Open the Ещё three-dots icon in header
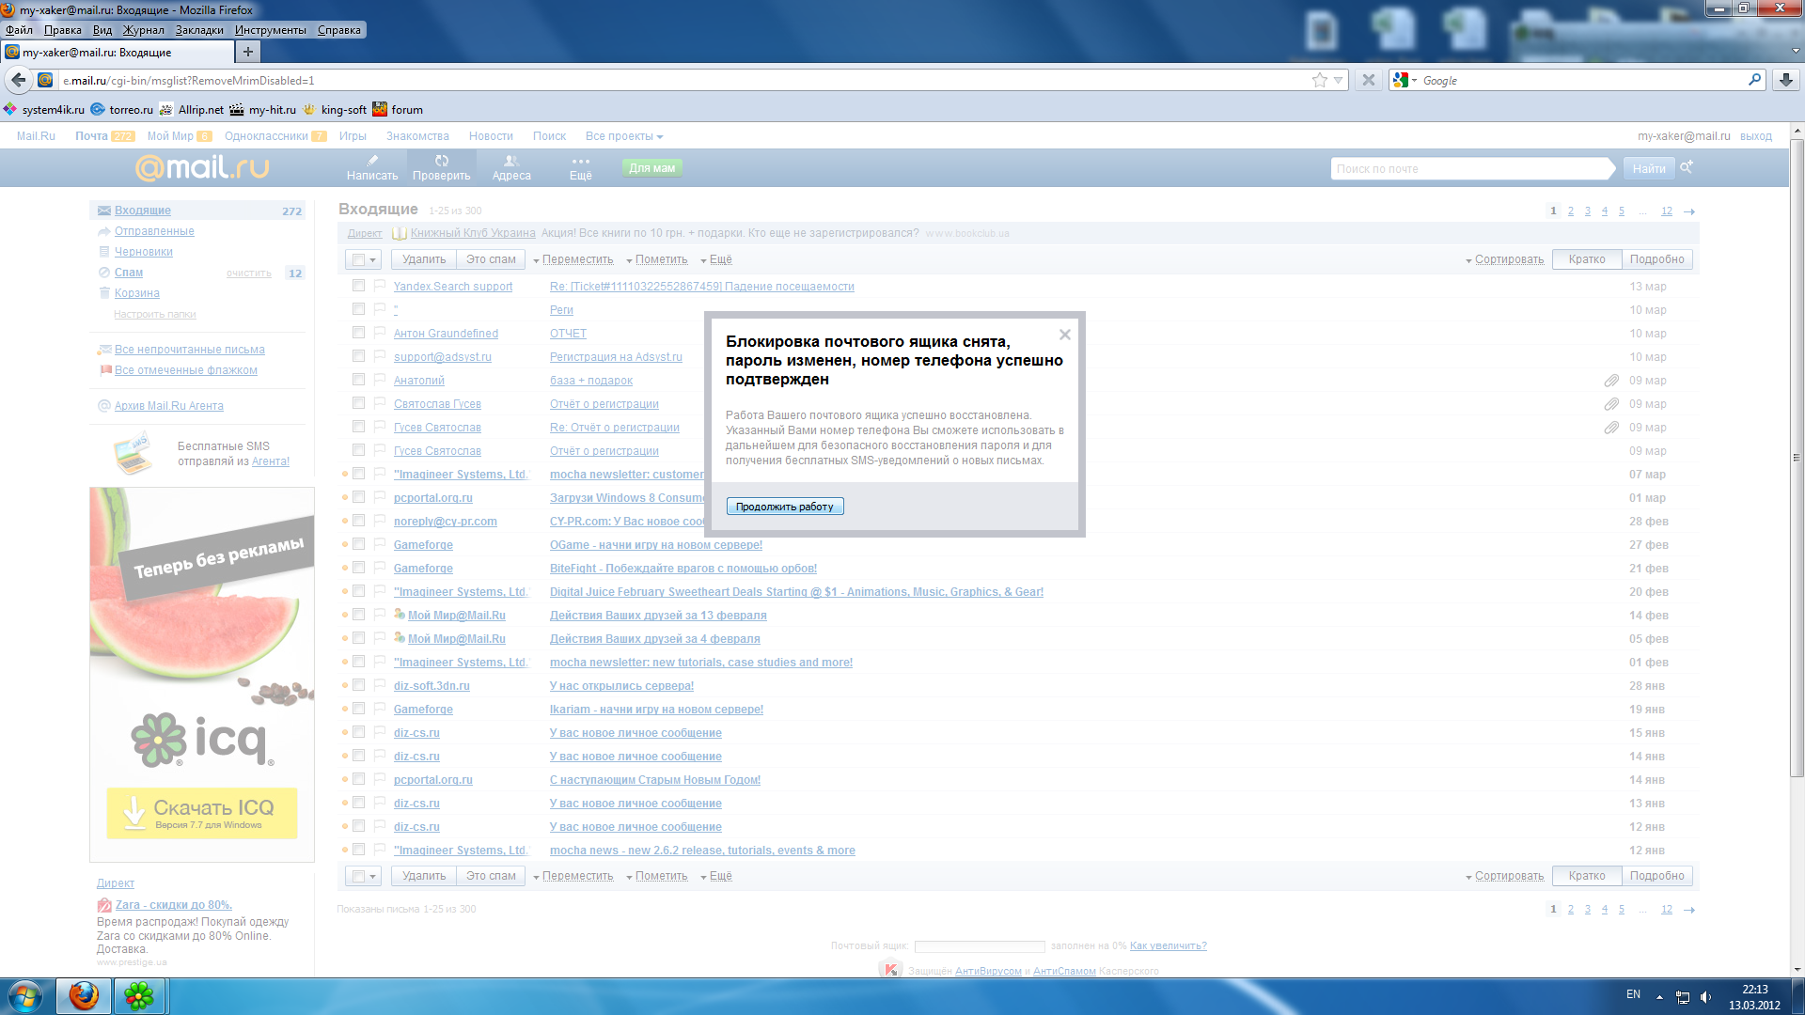This screenshot has width=1805, height=1015. 581,161
